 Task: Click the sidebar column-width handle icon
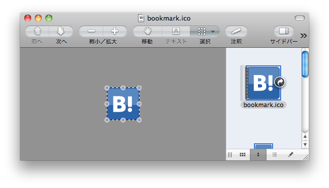pos(230,155)
